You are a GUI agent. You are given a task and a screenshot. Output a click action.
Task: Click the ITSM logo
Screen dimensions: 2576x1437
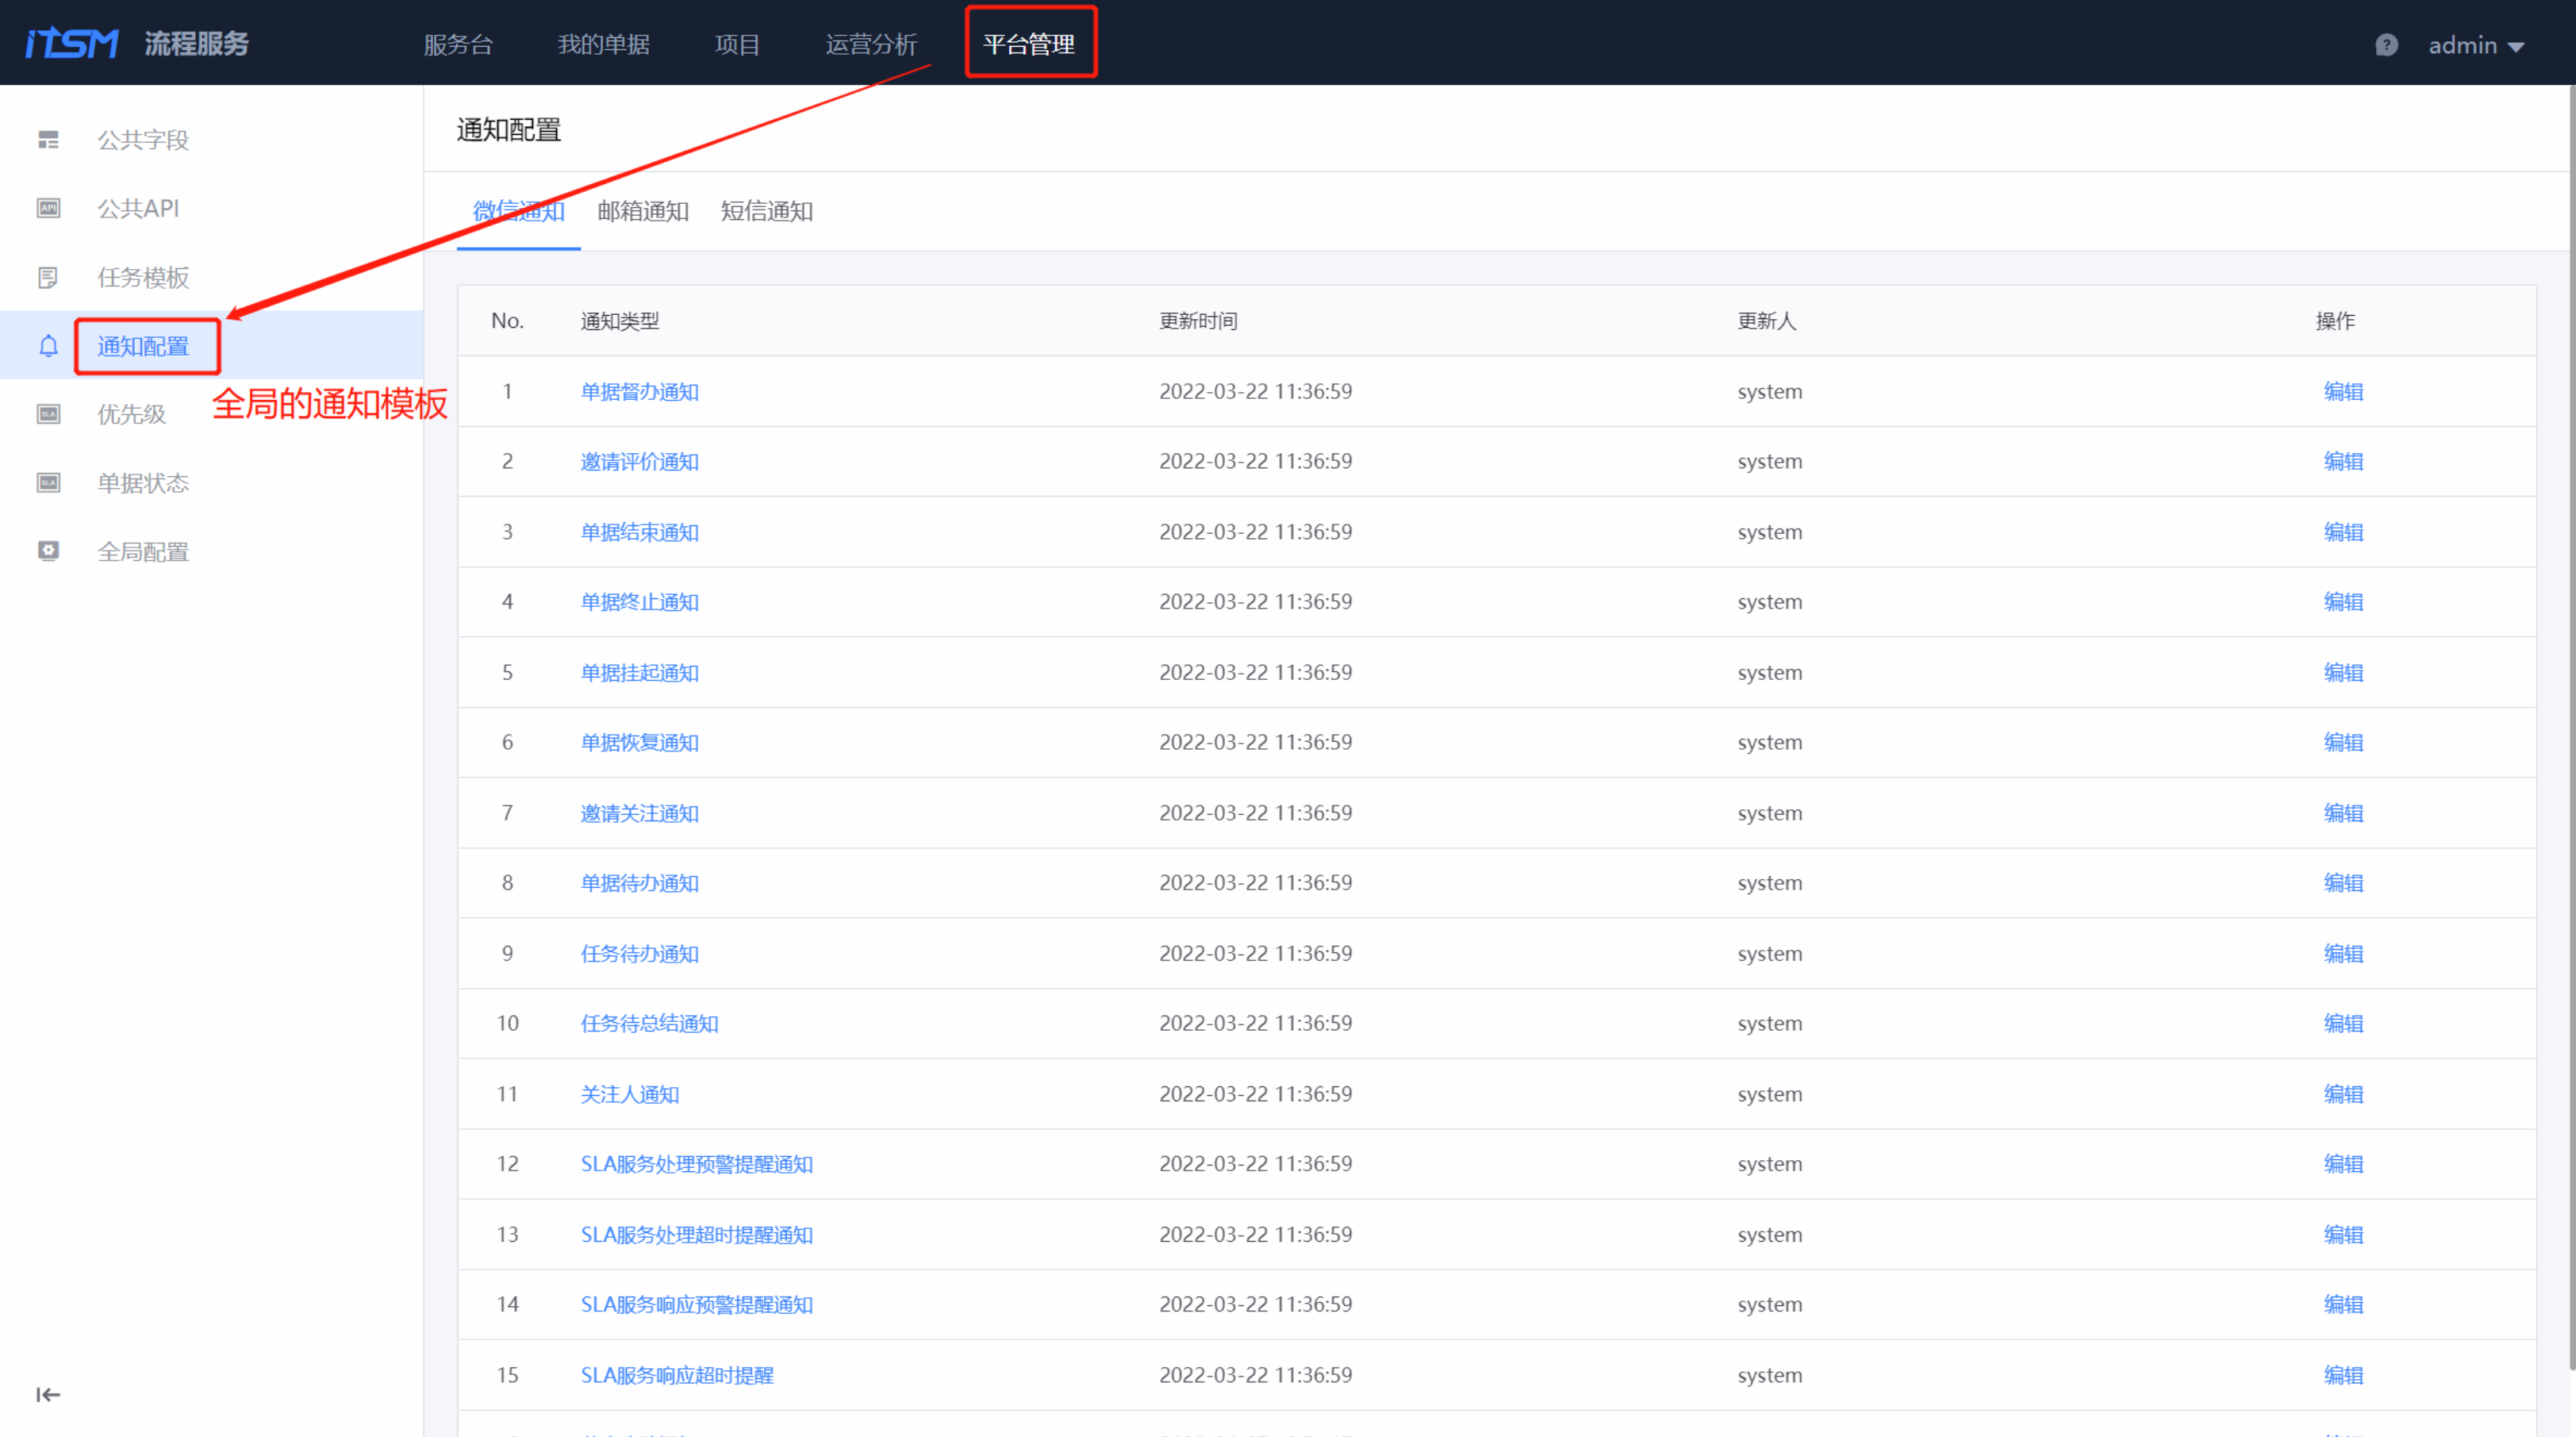point(72,44)
